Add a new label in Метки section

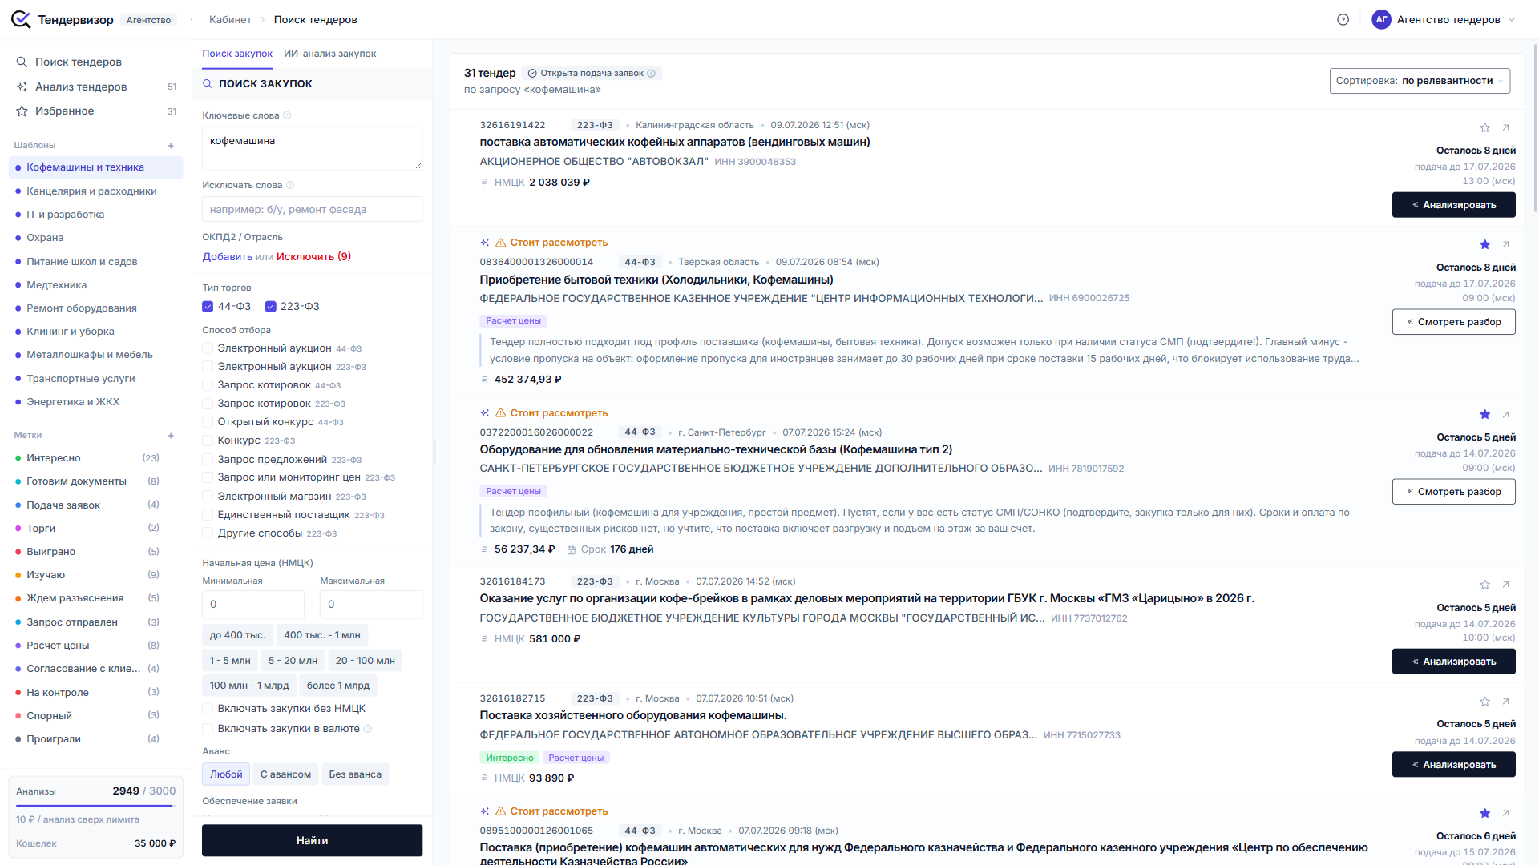point(171,436)
